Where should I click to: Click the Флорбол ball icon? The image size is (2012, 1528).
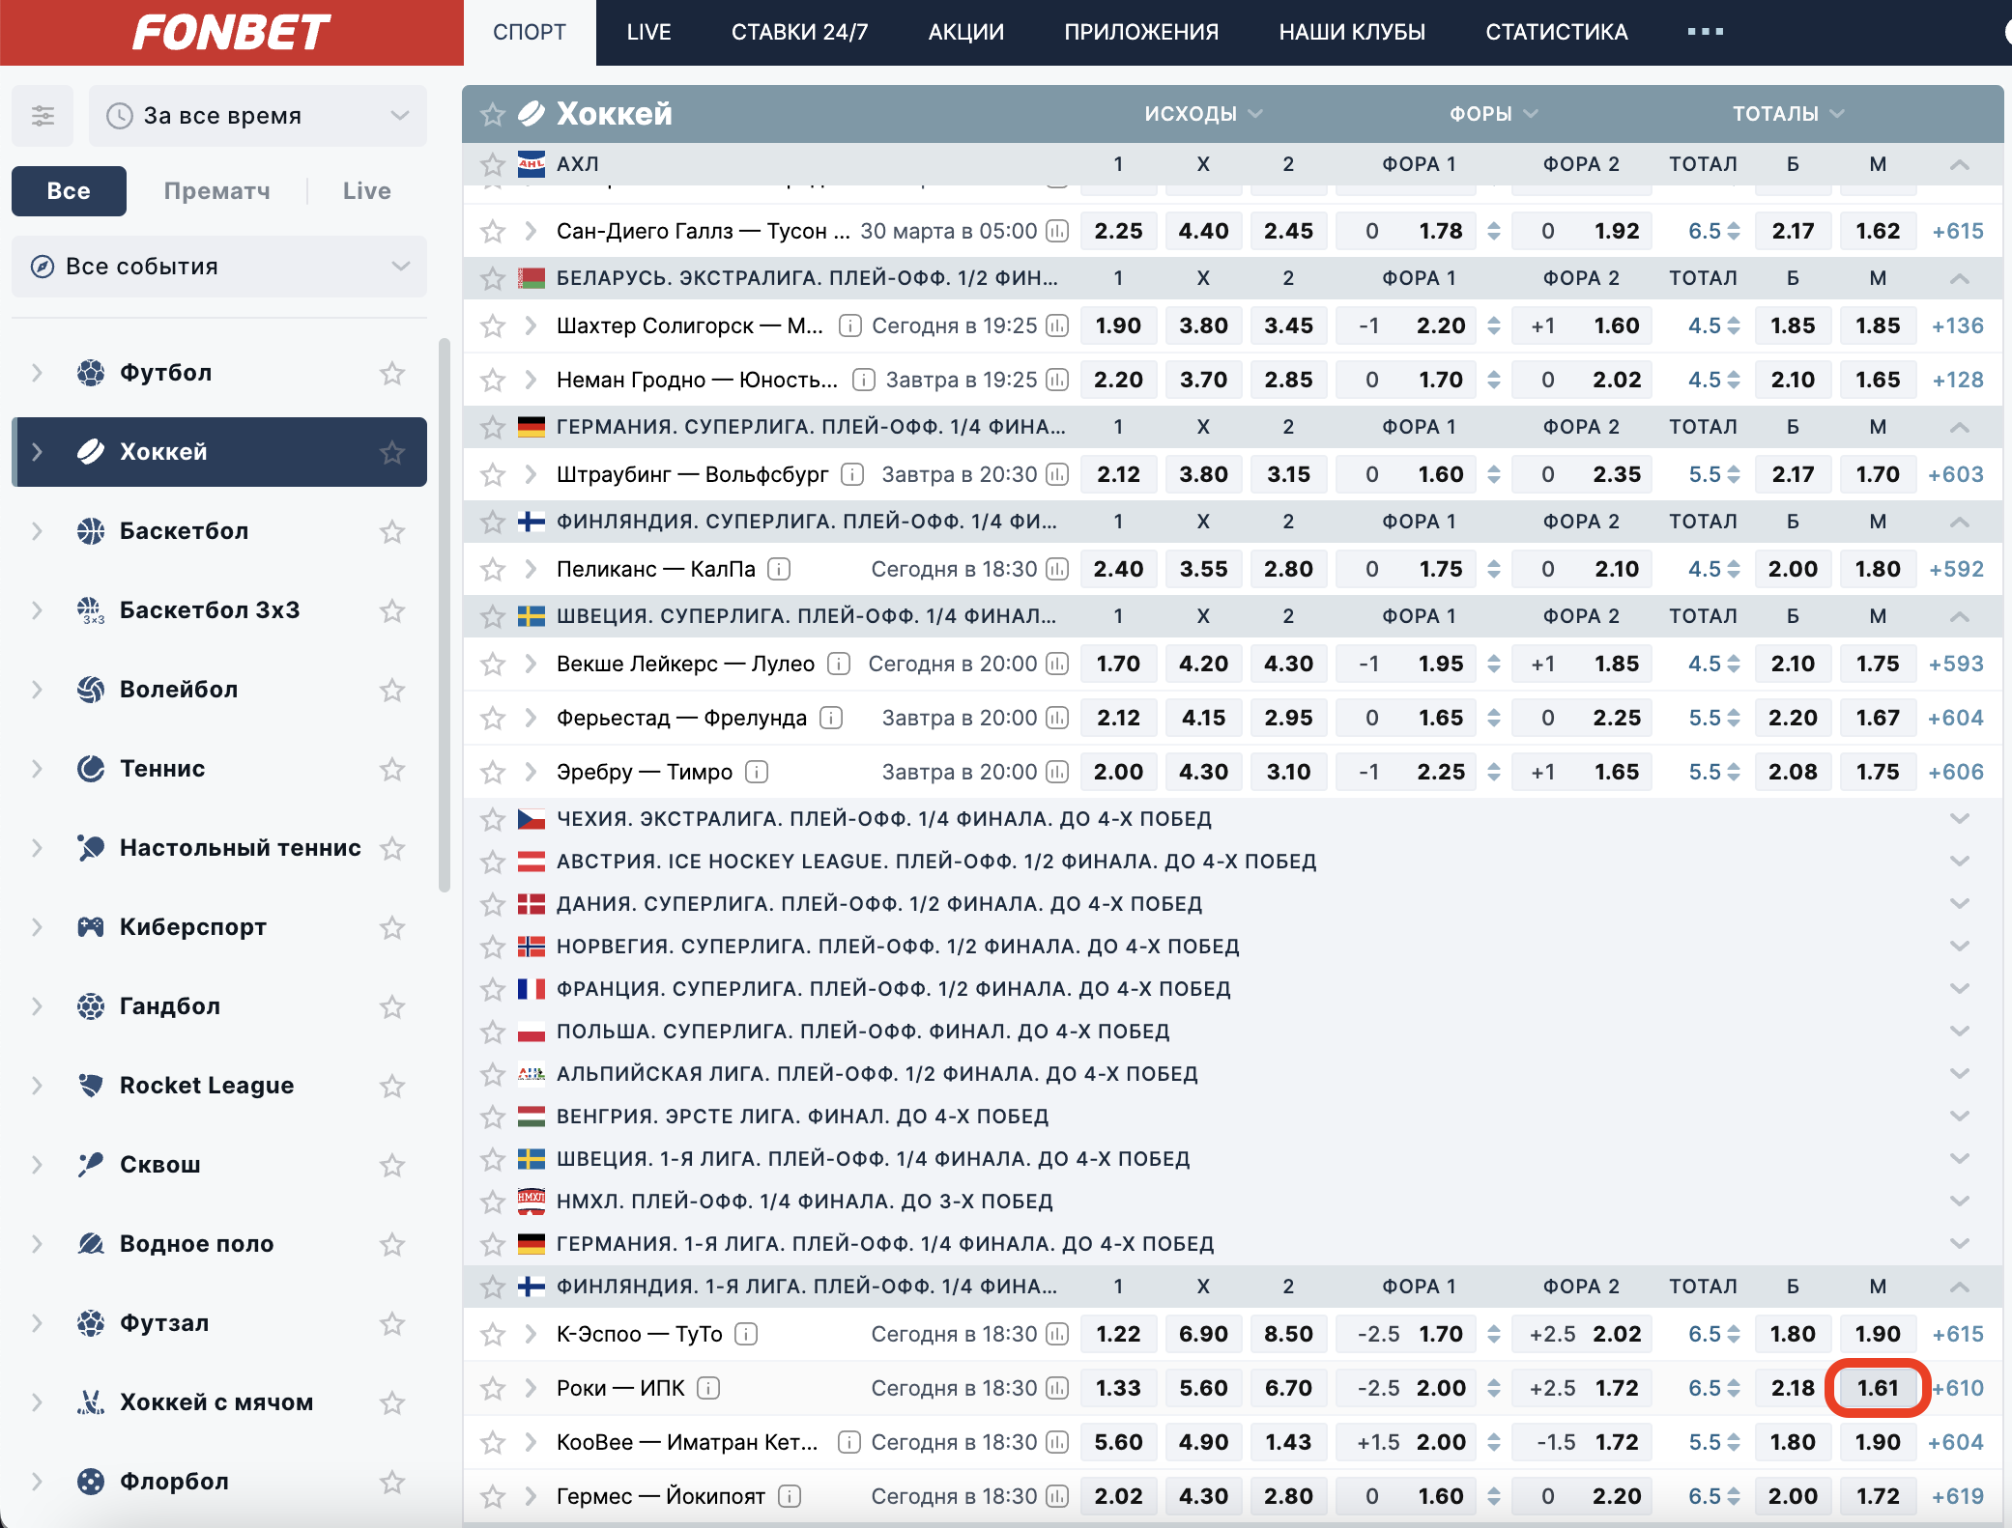(x=91, y=1482)
